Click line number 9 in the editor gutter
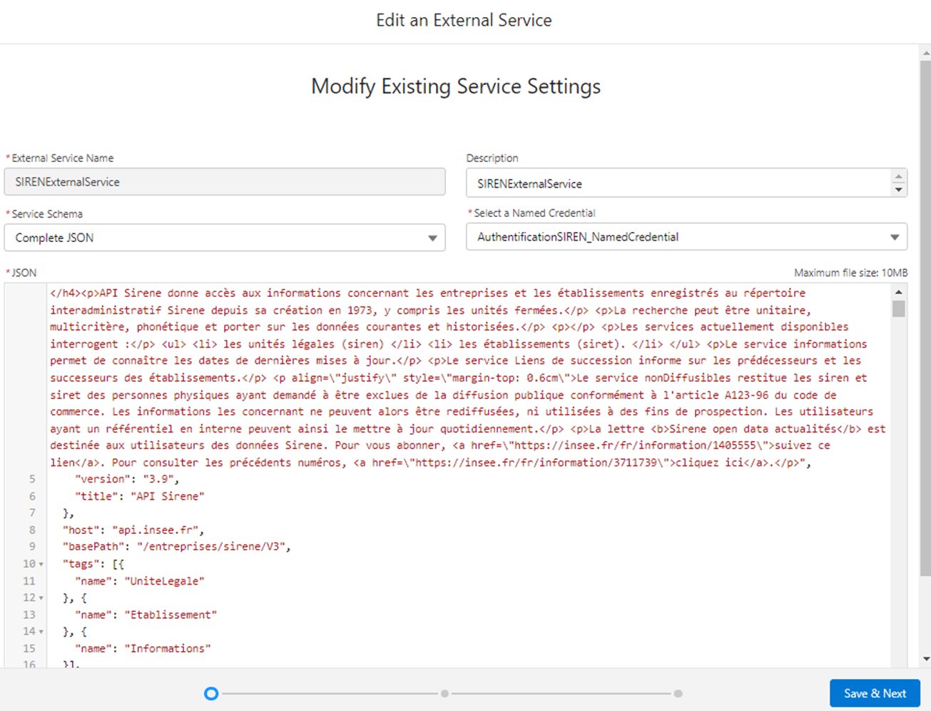The width and height of the screenshot is (931, 711). [31, 547]
